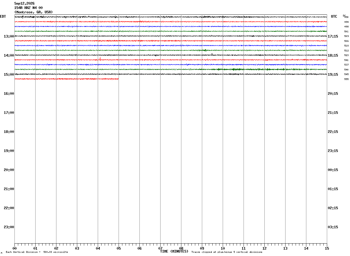
Task: Click the station name 154A HHZ N4 00
Action: point(28,8)
